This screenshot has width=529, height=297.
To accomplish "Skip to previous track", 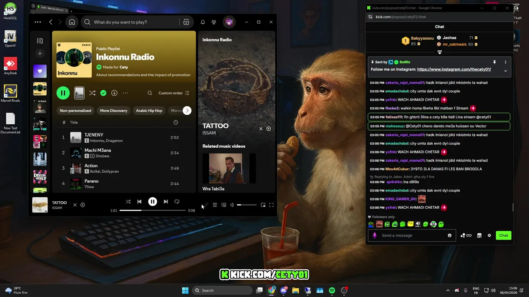I will pyautogui.click(x=139, y=202).
